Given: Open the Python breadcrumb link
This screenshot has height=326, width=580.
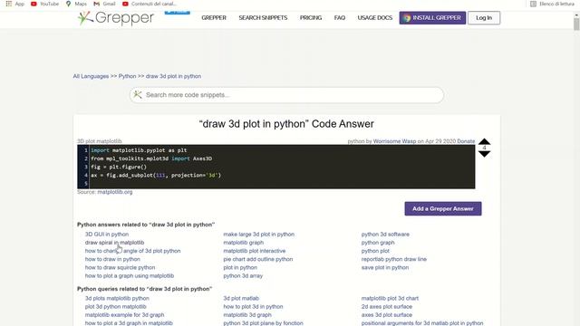Looking at the screenshot, I should [127, 76].
